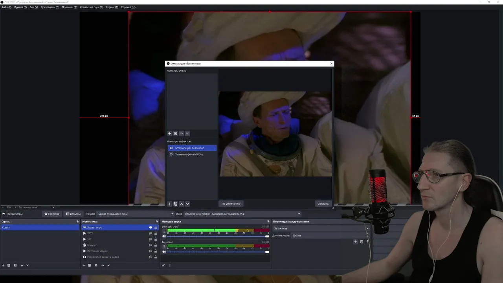Move effect filter up arrow
This screenshot has width=503, height=283.
(182, 204)
